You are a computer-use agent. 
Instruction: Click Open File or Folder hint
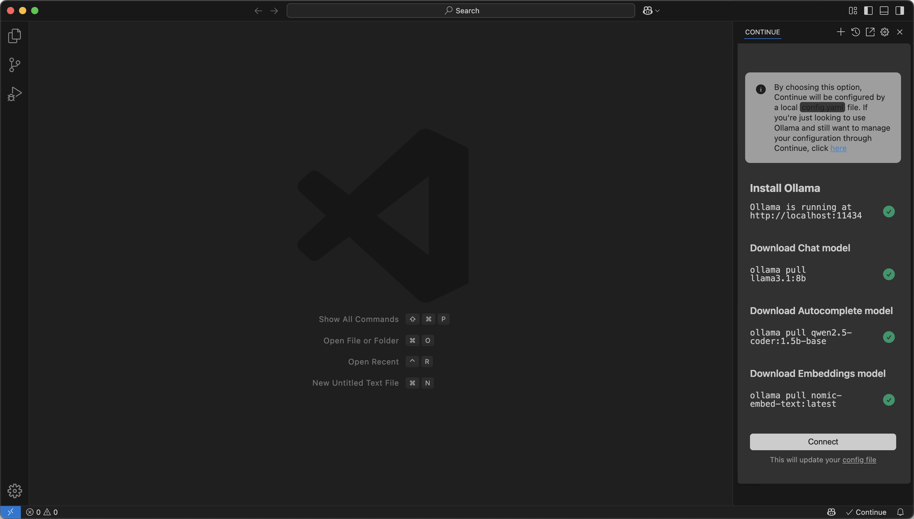(378, 340)
